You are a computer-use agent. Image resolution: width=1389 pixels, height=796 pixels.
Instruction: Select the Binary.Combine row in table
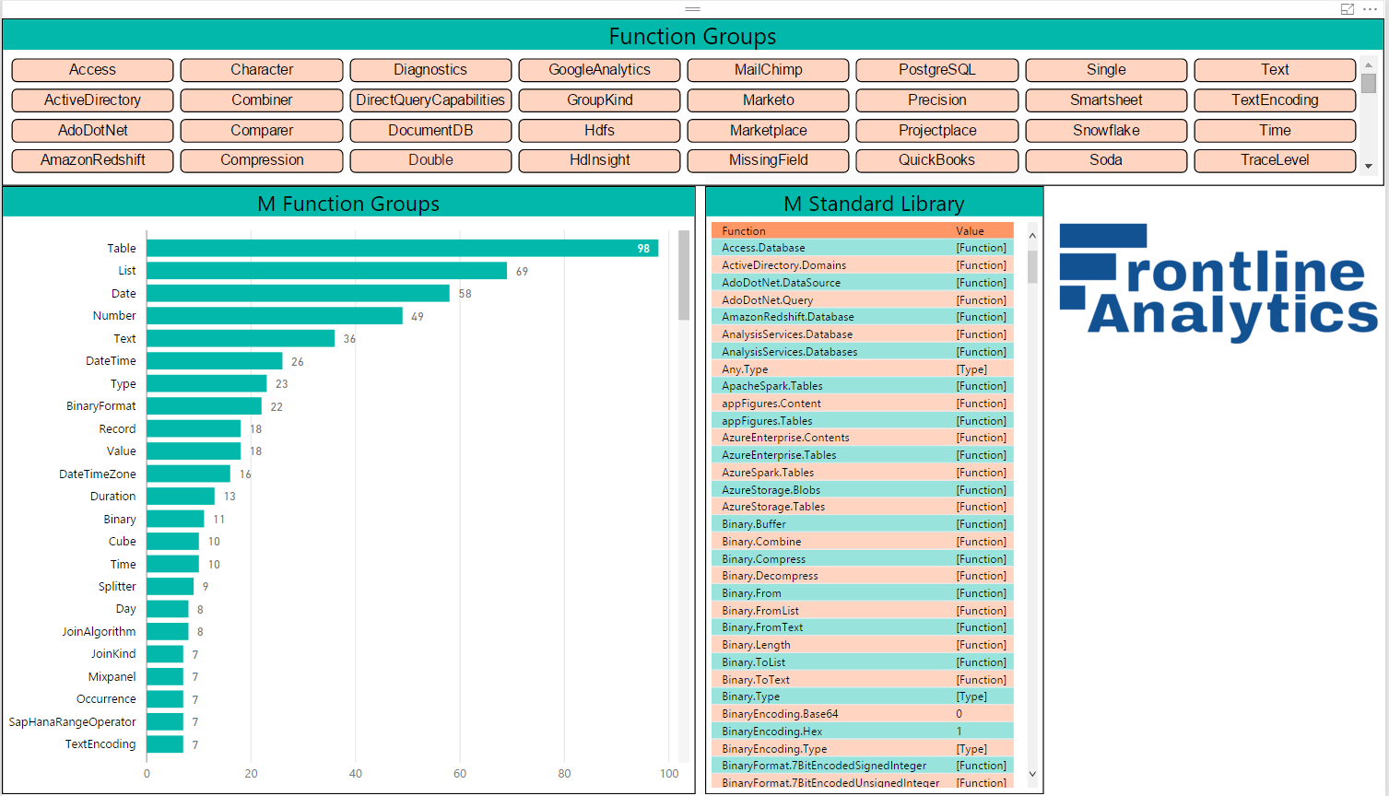[x=761, y=542]
